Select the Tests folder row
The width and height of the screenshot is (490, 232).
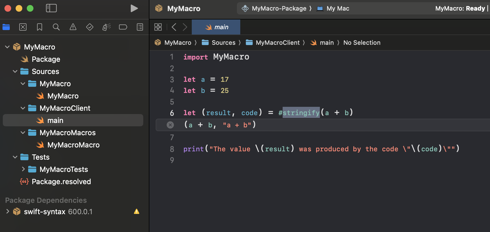click(73, 157)
